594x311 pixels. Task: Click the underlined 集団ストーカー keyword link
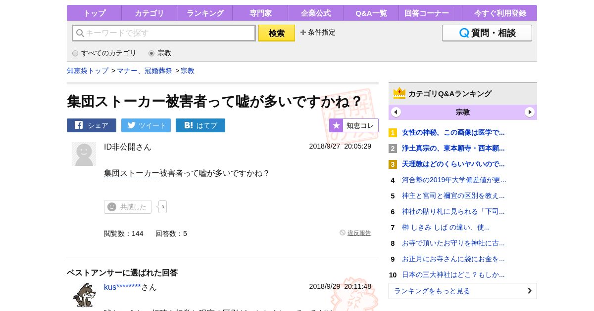tap(132, 173)
